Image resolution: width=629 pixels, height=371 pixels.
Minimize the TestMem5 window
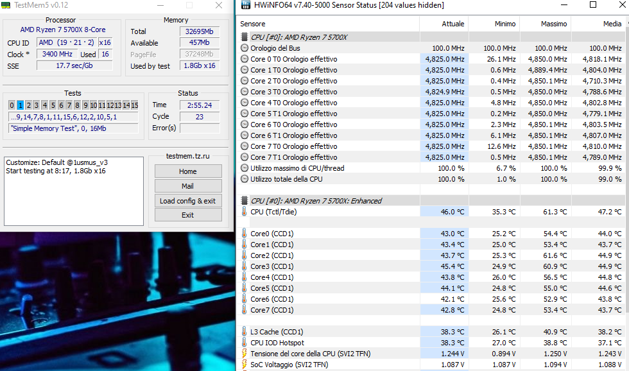click(x=160, y=5)
